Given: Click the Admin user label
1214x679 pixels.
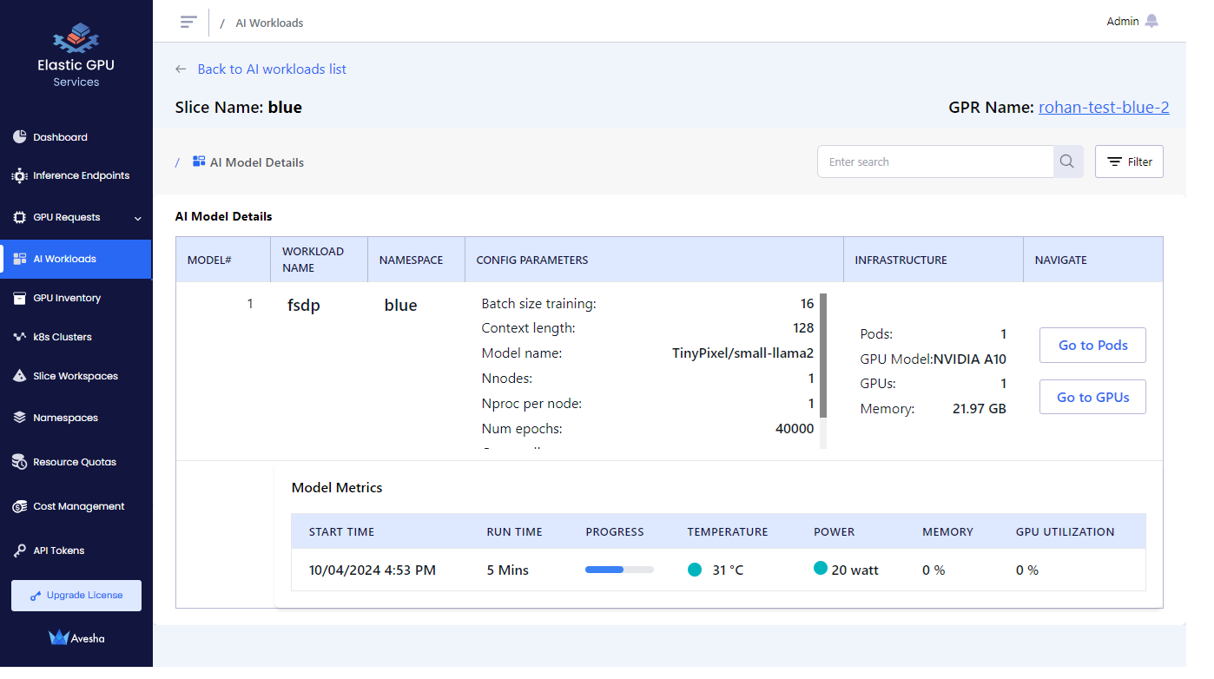Looking at the screenshot, I should 1122,22.
